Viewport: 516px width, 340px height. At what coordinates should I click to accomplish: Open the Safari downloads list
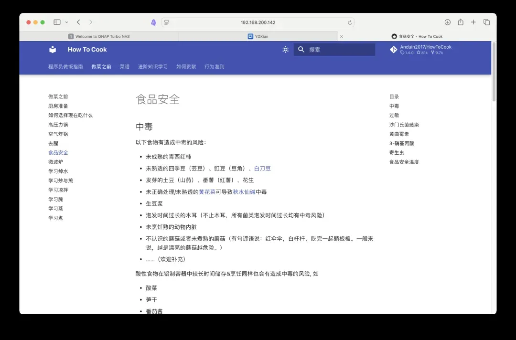[x=448, y=22]
